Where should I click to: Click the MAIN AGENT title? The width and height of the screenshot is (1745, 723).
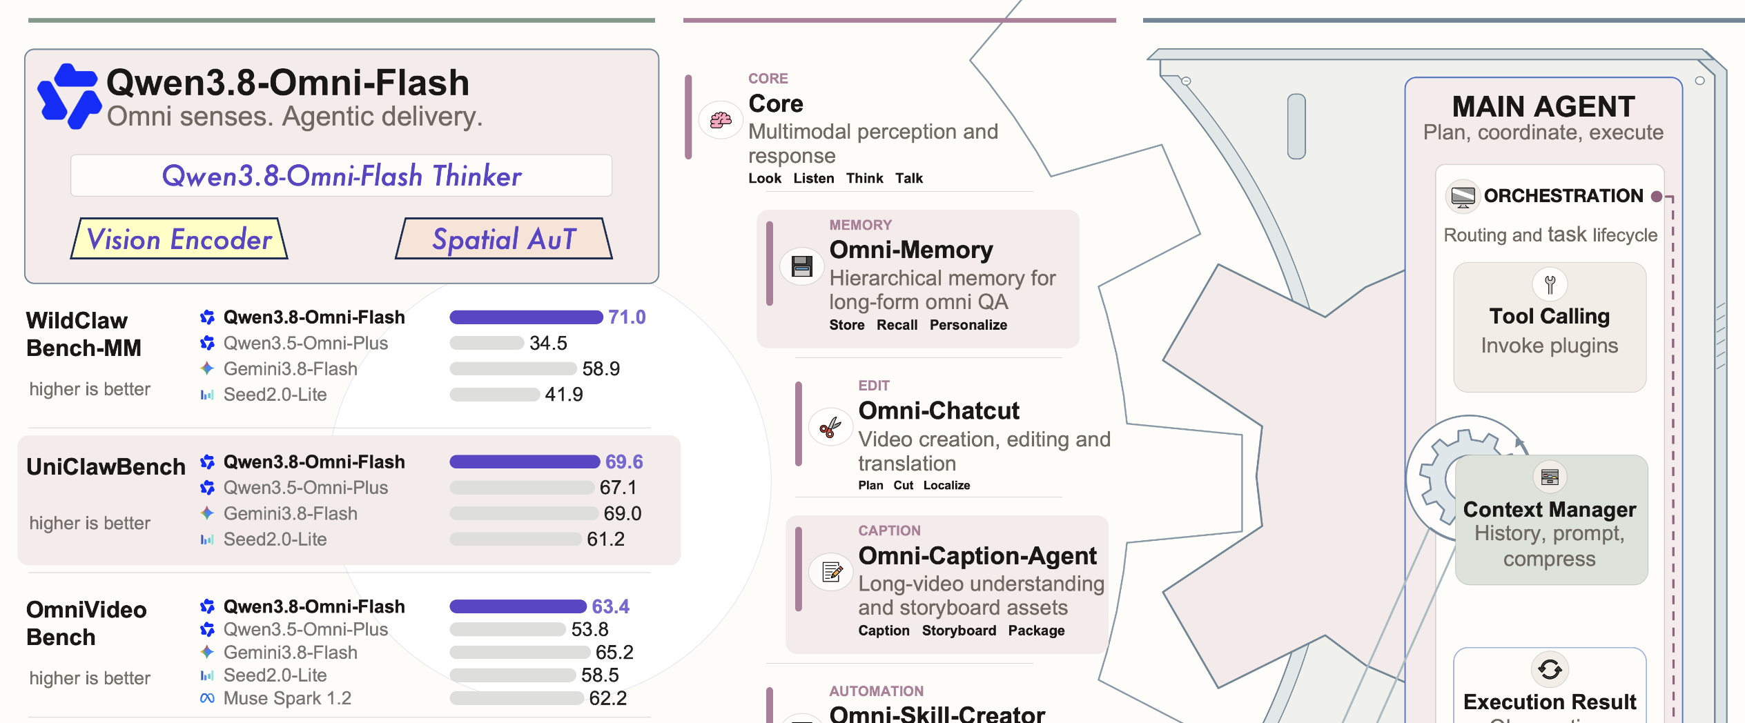tap(1543, 107)
